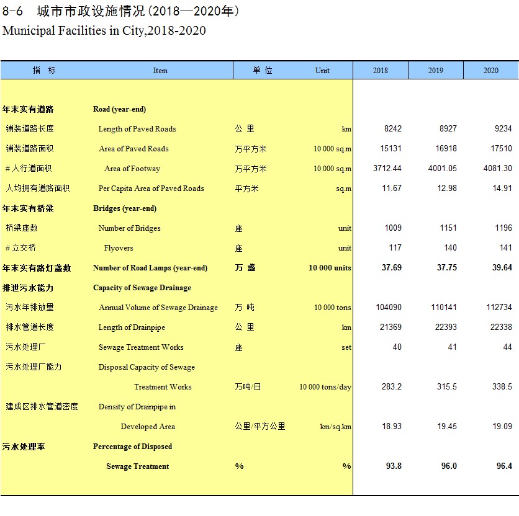The height and width of the screenshot is (516, 519).
Task: Select the value 40 for 2018
Action: (x=397, y=347)
